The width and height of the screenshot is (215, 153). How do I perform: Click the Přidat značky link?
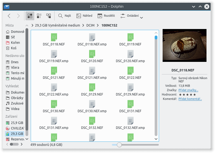point(188,90)
